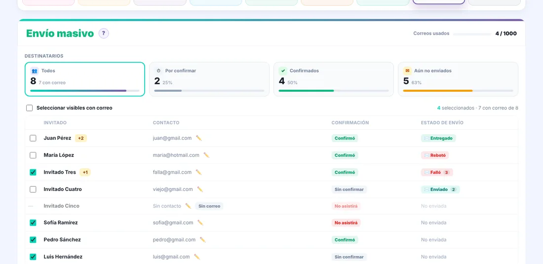
Task: Uncheck the box for Pedro Sánchez
Action: click(33, 240)
